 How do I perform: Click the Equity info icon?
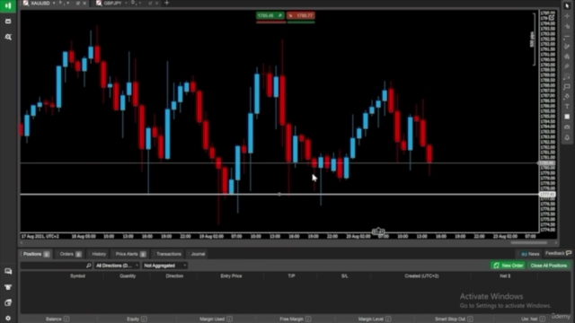(144, 319)
